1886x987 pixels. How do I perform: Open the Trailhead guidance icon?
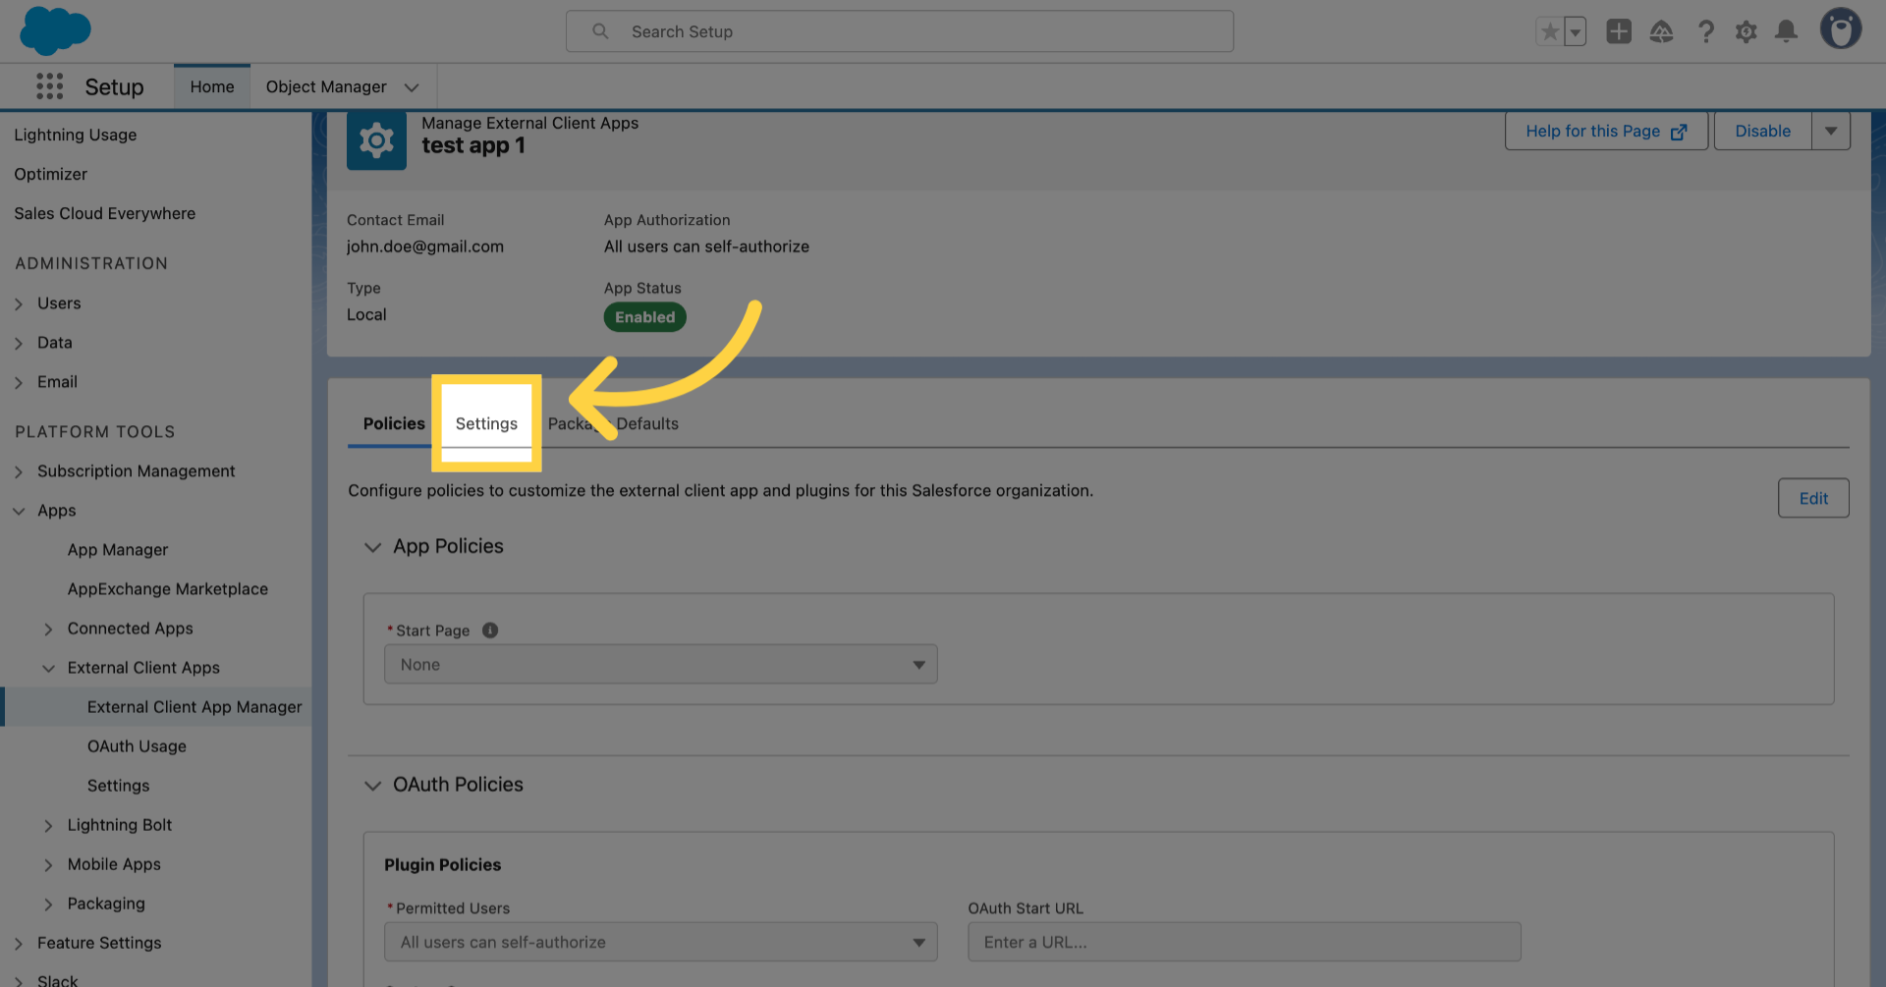pos(1661,31)
